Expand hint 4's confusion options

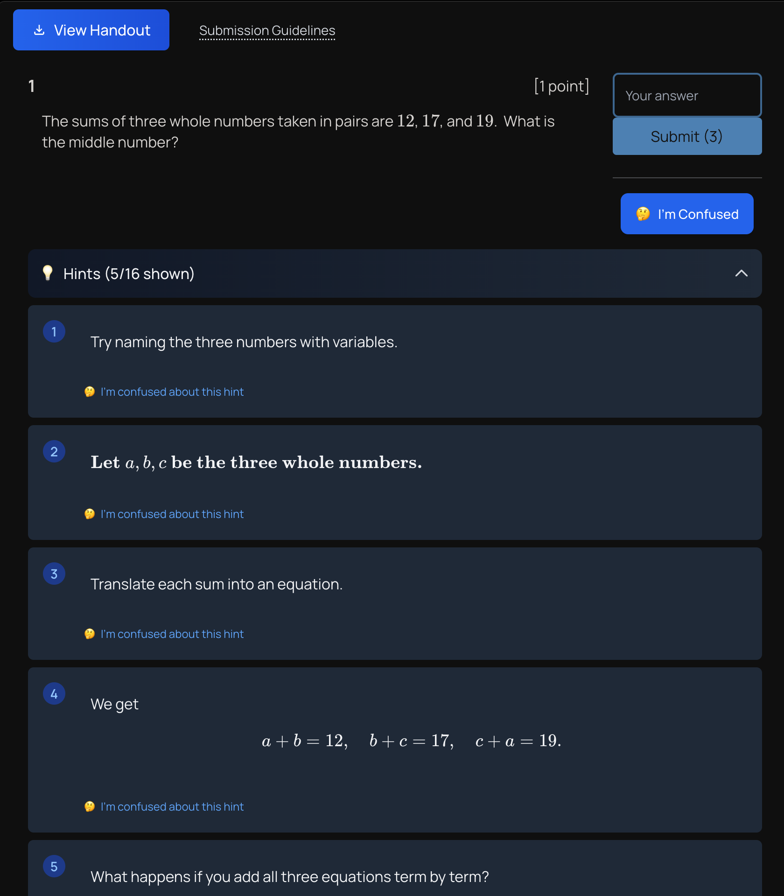pyautogui.click(x=172, y=806)
